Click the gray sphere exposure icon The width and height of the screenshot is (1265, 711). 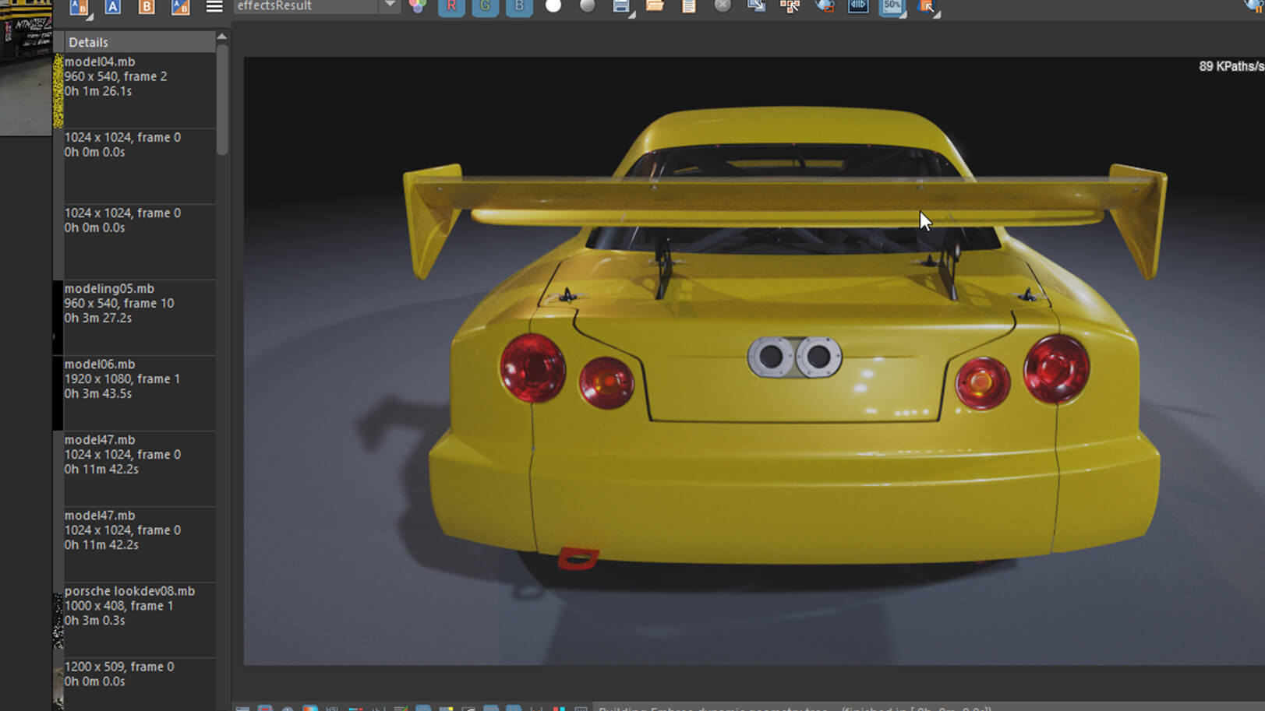(587, 6)
